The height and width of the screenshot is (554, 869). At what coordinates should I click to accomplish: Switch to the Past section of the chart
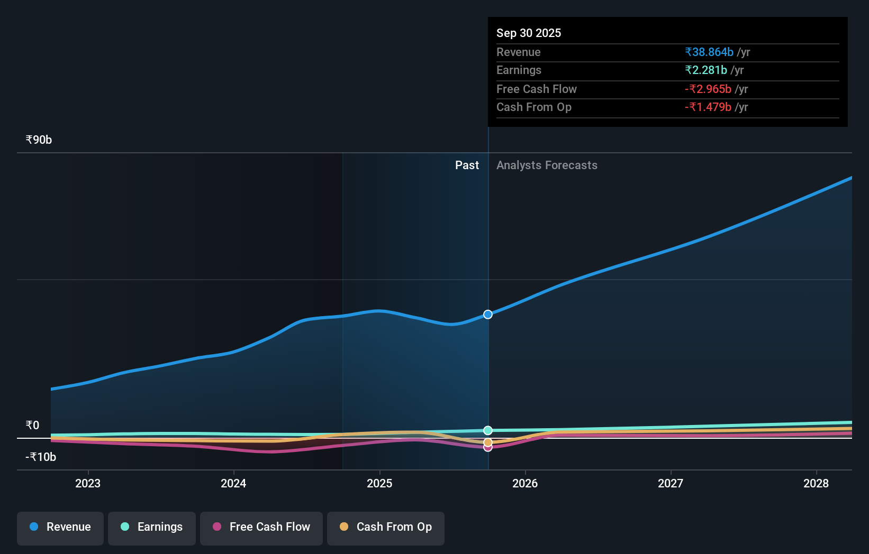(x=467, y=165)
